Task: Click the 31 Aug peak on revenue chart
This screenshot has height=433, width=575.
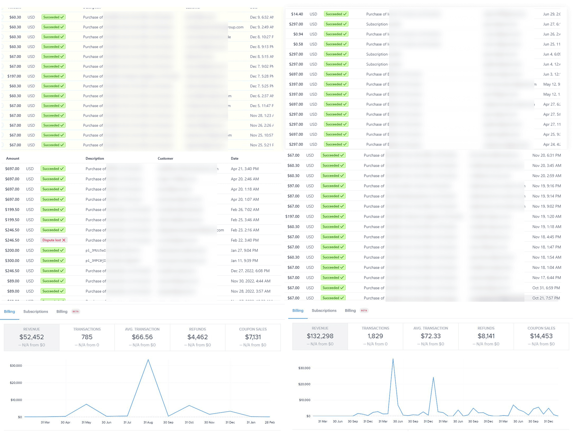Action: pyautogui.click(x=148, y=360)
